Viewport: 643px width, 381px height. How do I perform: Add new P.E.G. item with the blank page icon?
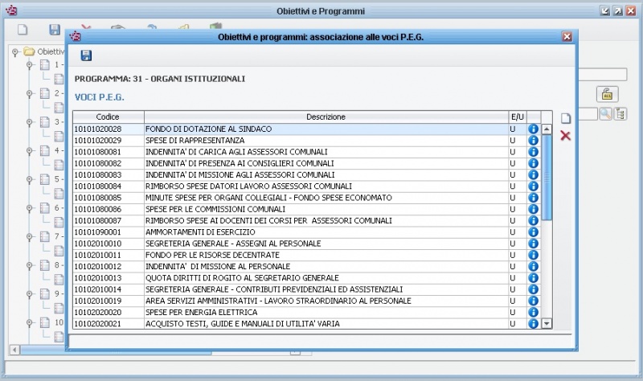(566, 118)
